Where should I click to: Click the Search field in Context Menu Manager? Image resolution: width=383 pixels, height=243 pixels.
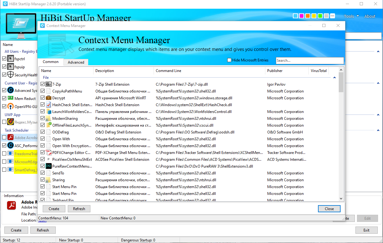pos(310,61)
